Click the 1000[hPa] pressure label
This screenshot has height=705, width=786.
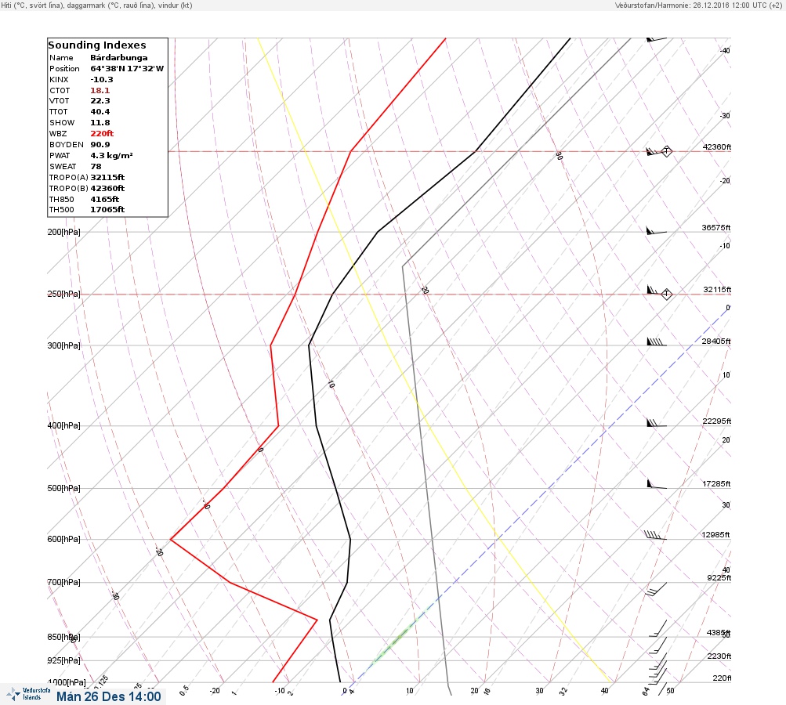tap(66, 682)
